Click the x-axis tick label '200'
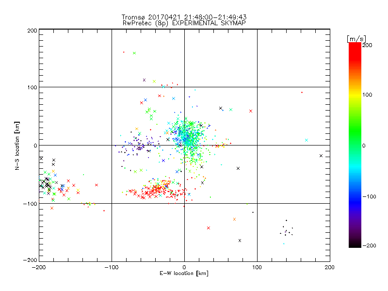The image size is (388, 291). 330,267
